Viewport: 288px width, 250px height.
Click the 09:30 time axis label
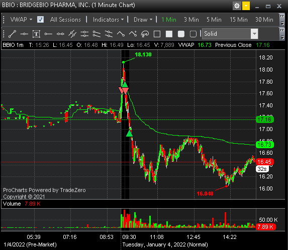129,237
